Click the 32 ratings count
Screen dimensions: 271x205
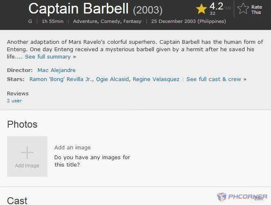213,14
